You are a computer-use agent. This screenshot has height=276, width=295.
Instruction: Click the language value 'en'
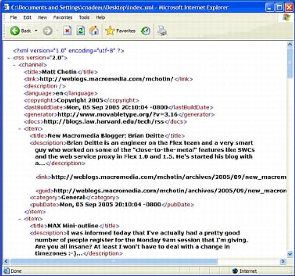coord(59,93)
